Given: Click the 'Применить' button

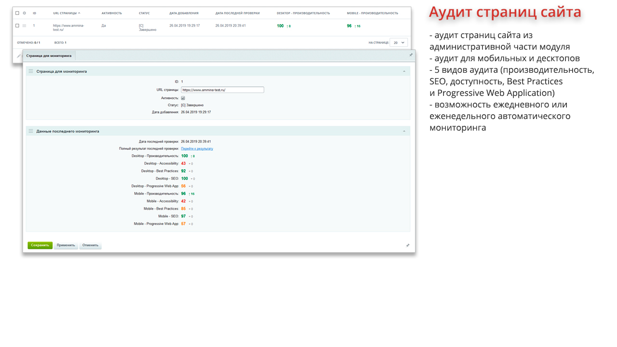Looking at the screenshot, I should pyautogui.click(x=66, y=245).
